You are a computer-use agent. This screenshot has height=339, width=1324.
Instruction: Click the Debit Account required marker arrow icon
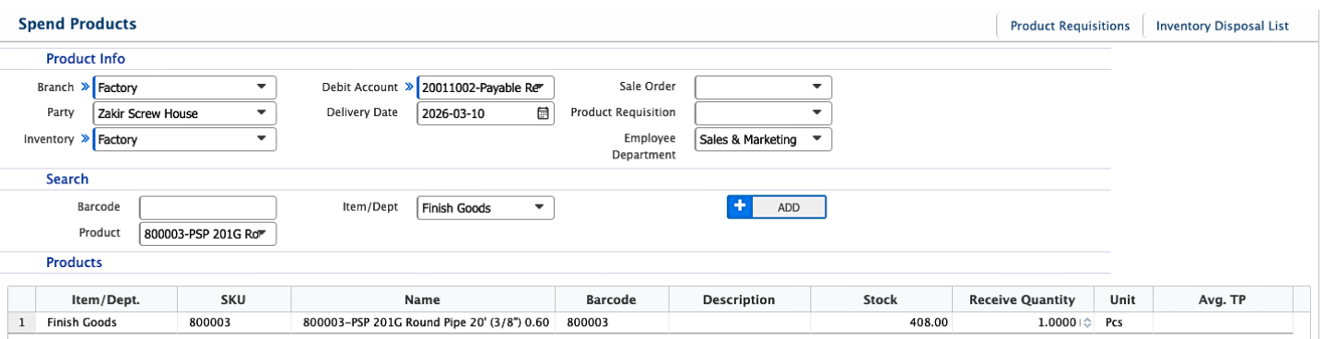[x=409, y=87]
